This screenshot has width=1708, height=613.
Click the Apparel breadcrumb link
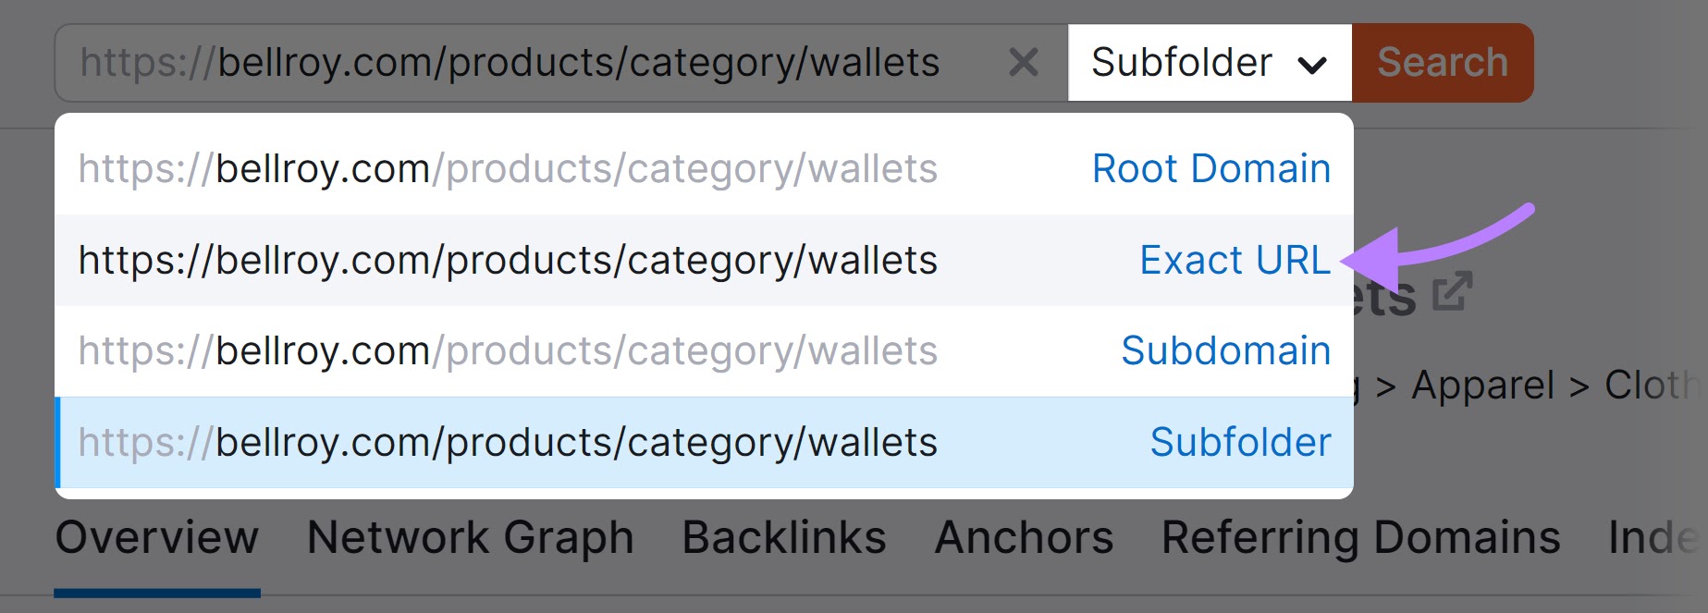pos(1481,385)
